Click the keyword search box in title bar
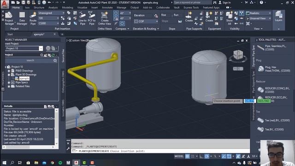 (192, 2)
